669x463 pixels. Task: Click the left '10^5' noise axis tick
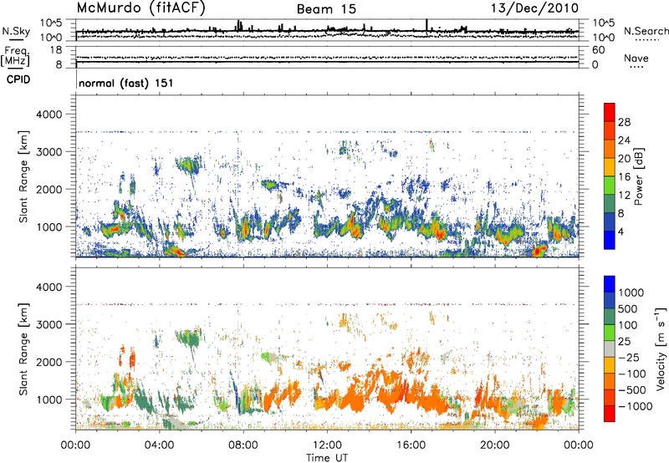51,23
